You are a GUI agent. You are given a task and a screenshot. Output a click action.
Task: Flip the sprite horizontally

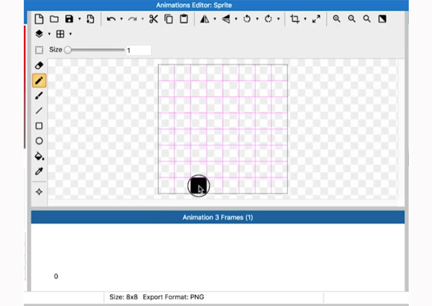(204, 19)
